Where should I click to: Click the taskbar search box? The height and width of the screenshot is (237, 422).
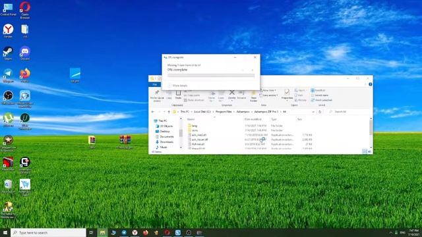(x=48, y=232)
